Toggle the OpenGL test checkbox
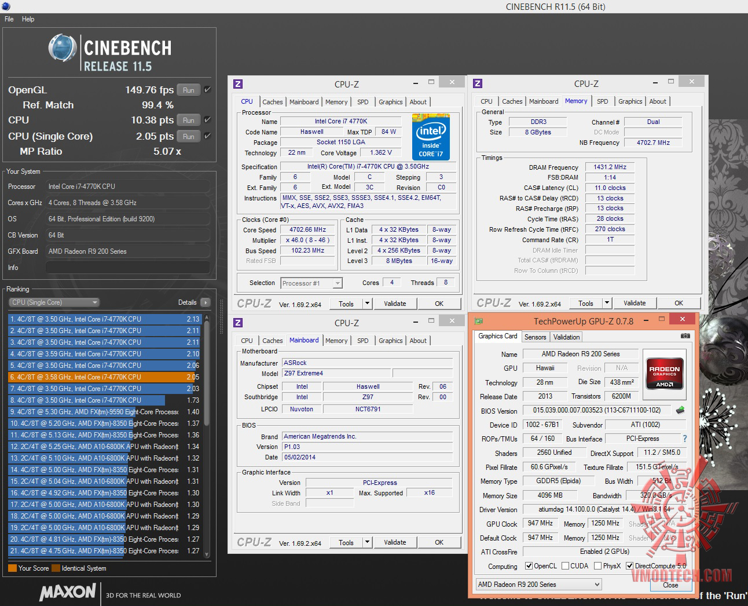 coord(207,90)
